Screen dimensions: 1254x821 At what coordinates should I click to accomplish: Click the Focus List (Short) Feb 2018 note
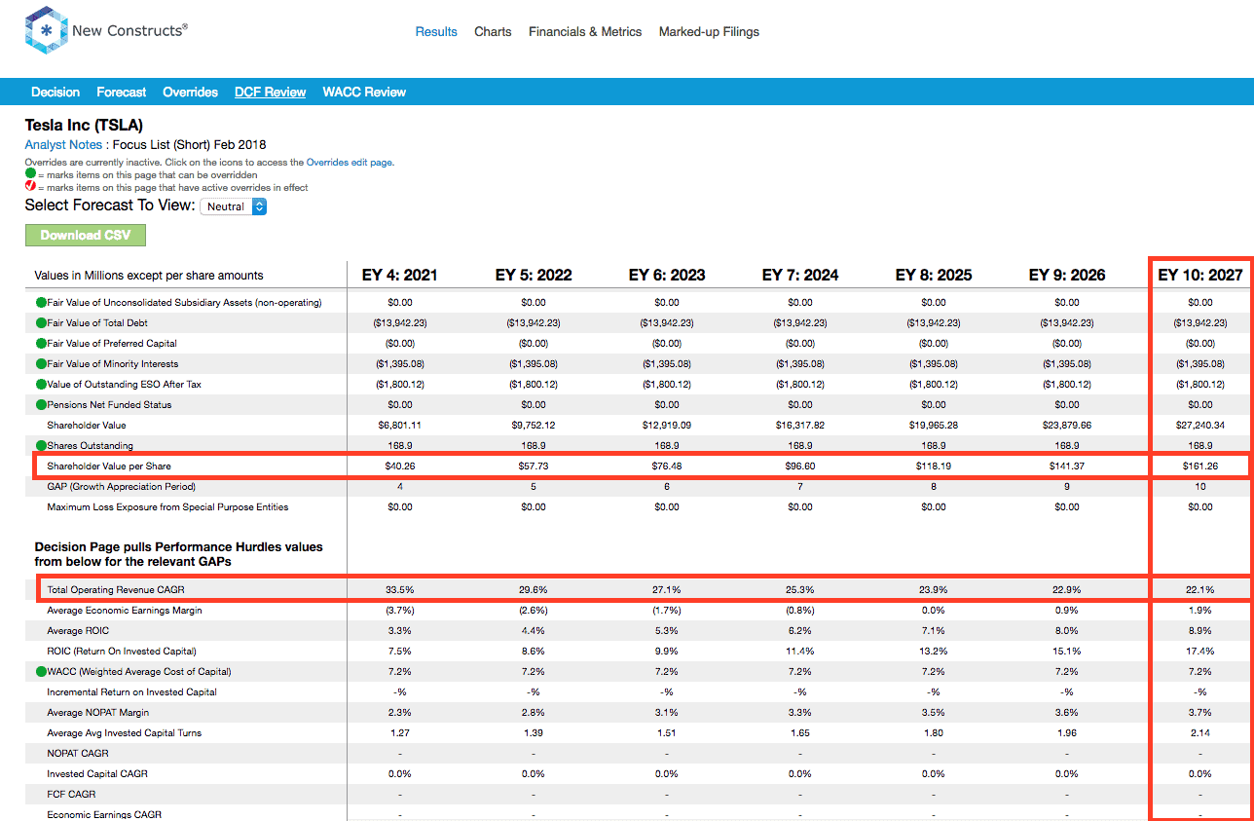click(190, 145)
